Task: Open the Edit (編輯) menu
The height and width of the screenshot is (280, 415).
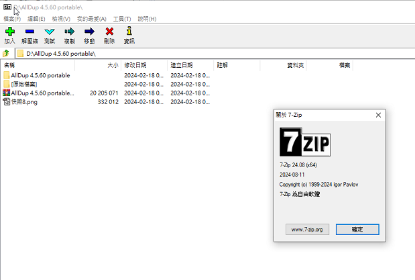Action: coord(36,19)
